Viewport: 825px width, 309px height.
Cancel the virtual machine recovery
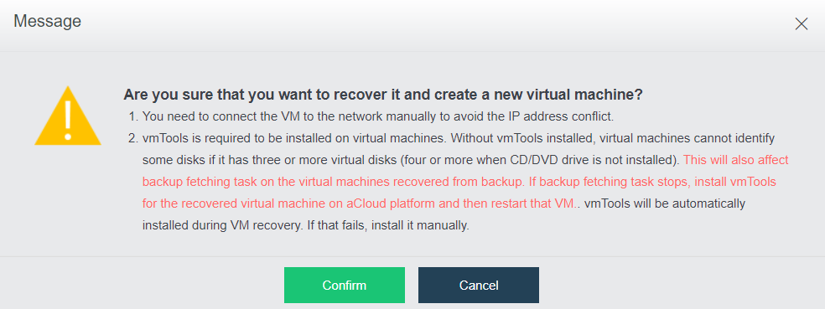478,286
